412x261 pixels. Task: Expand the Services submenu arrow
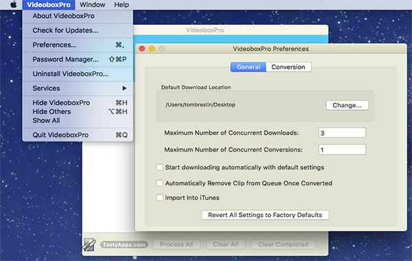click(124, 89)
